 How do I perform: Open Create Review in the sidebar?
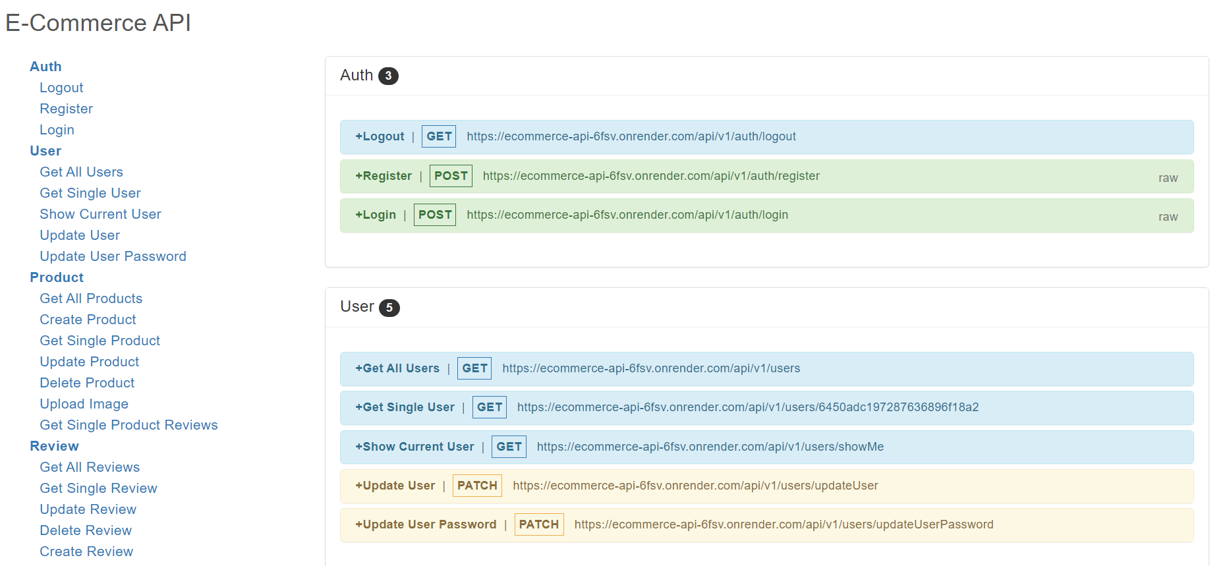point(86,552)
